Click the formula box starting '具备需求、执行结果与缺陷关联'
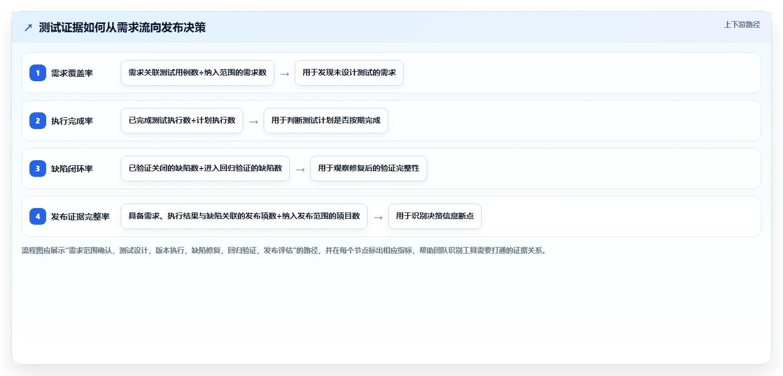Viewport: 783px width, 376px height. (x=244, y=216)
